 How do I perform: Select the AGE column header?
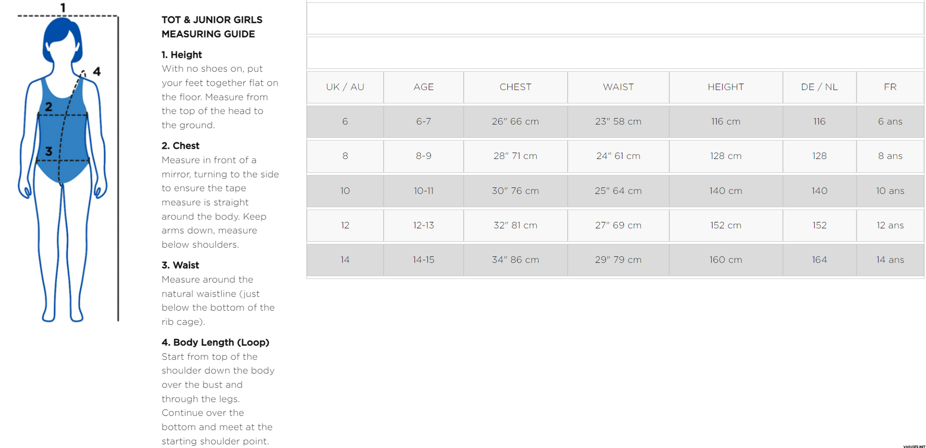423,87
